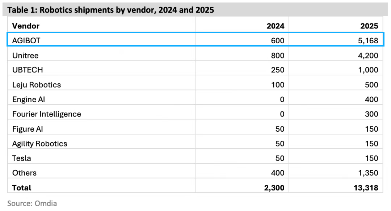Select the Tesla vendor cell
Image resolution: width=391 pixels, height=211 pixels.
[22, 158]
